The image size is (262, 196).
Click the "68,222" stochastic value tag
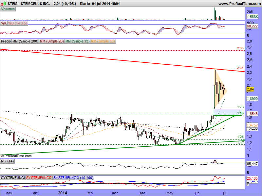252,26
